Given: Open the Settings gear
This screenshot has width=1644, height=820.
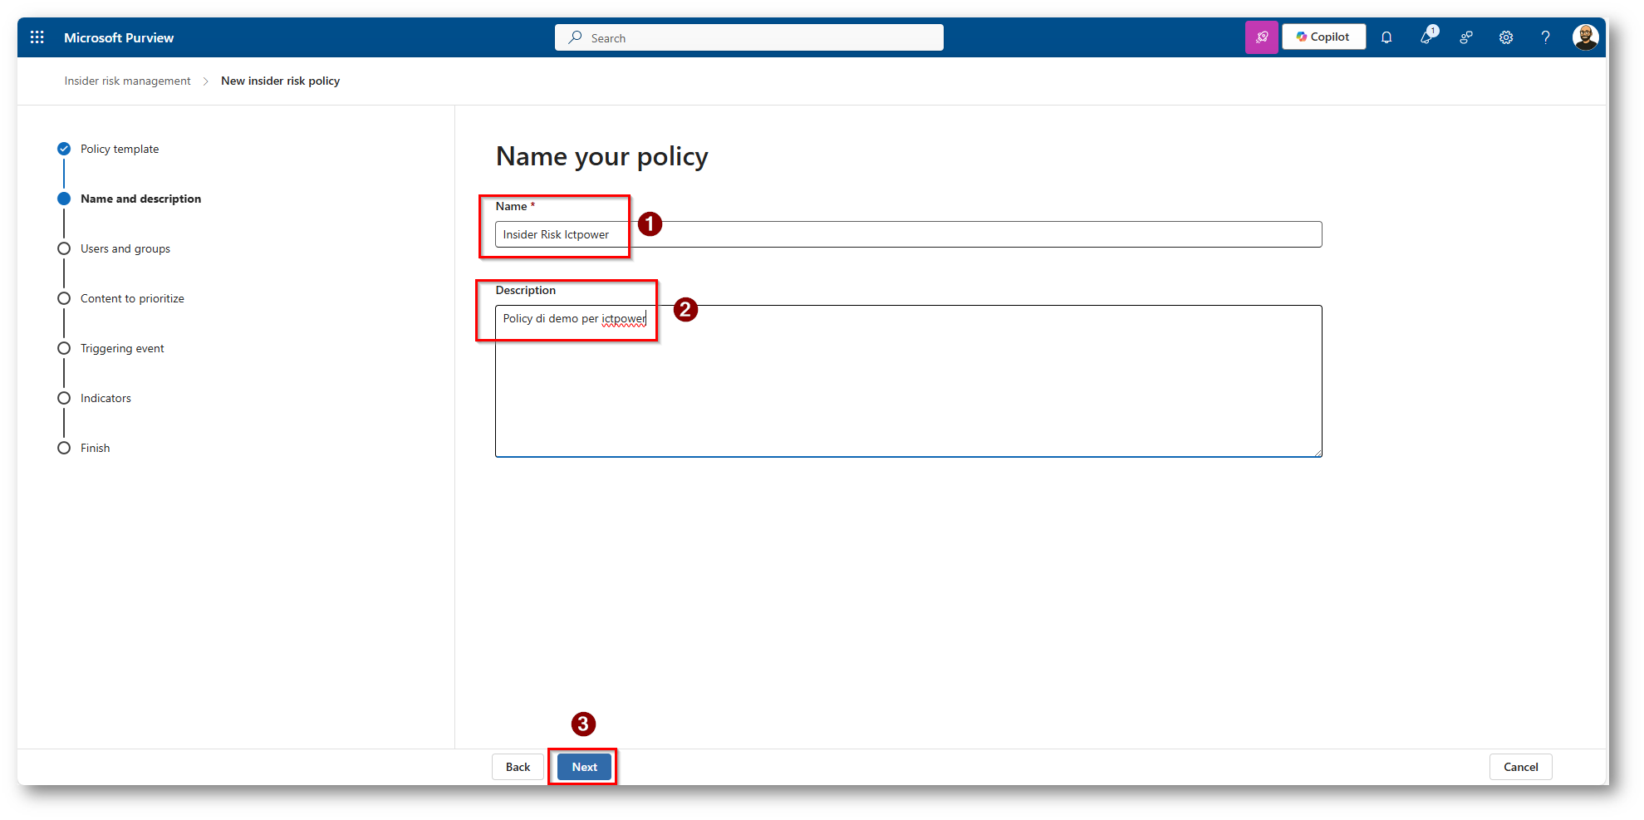Looking at the screenshot, I should pos(1506,37).
